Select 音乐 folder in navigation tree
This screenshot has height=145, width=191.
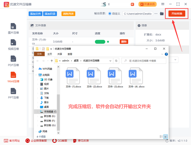44,102
